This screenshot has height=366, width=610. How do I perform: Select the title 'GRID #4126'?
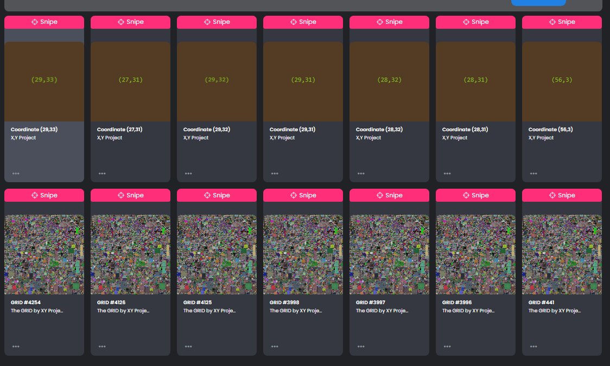111,302
